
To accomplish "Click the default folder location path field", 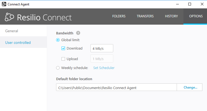I will (x=116, y=87).
